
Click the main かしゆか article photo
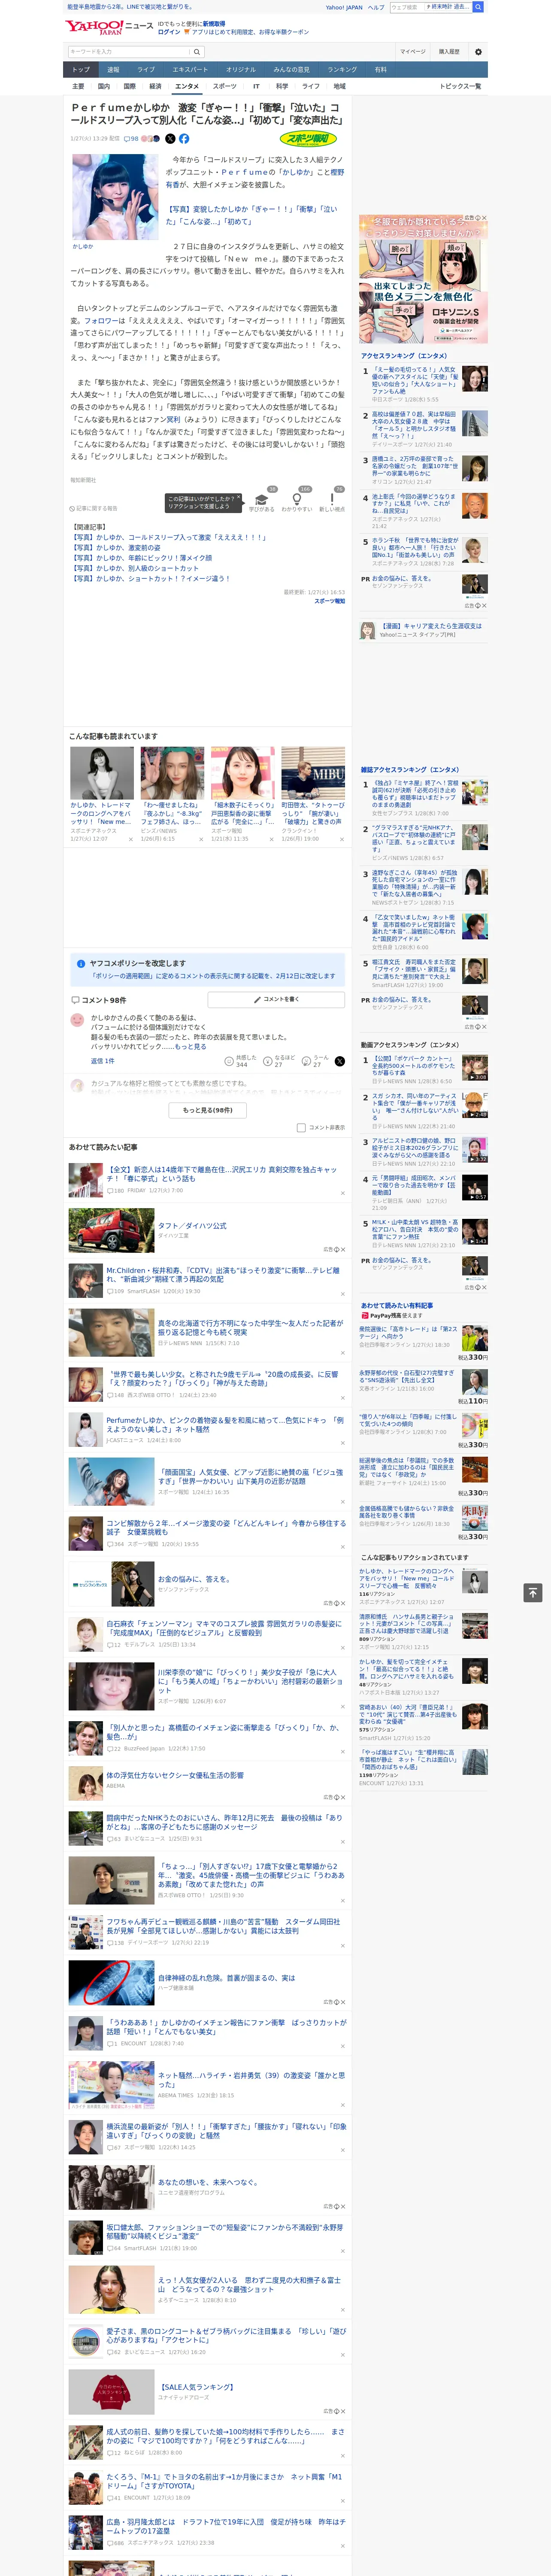pyautogui.click(x=116, y=197)
